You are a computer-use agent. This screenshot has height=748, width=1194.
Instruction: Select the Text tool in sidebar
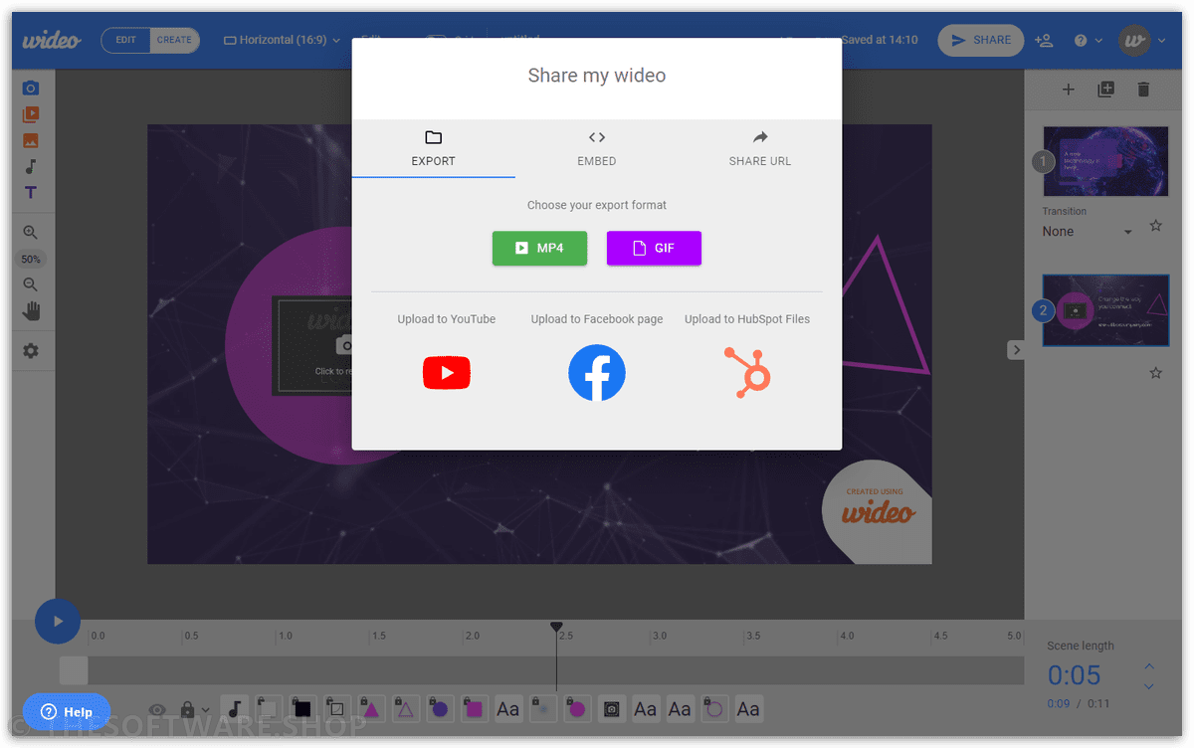31,193
